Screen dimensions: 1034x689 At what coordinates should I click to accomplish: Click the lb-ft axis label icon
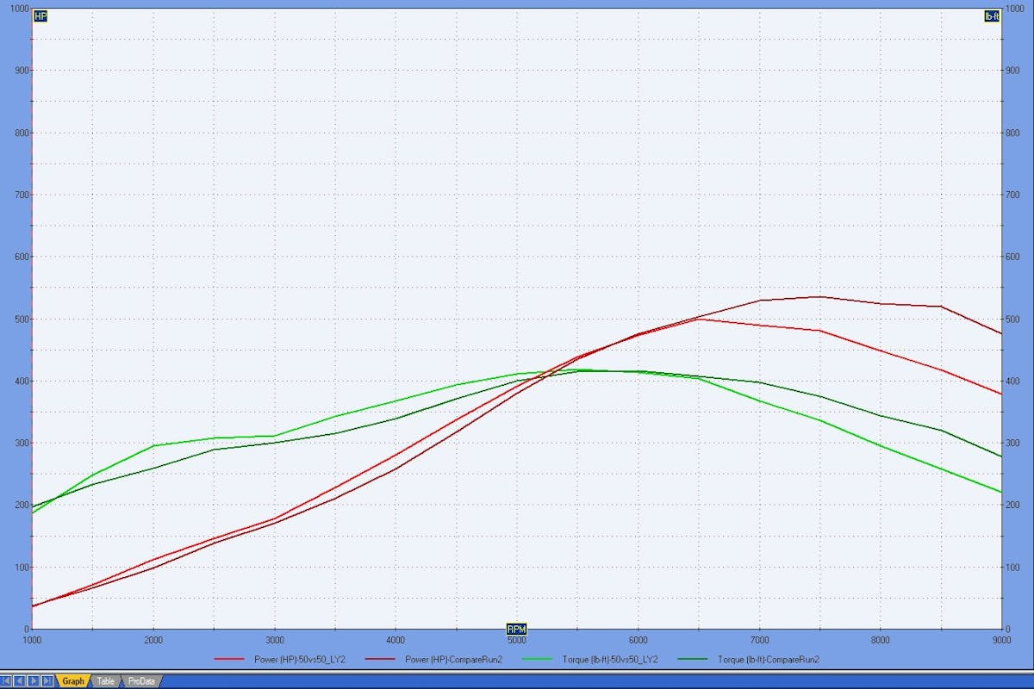pyautogui.click(x=991, y=16)
